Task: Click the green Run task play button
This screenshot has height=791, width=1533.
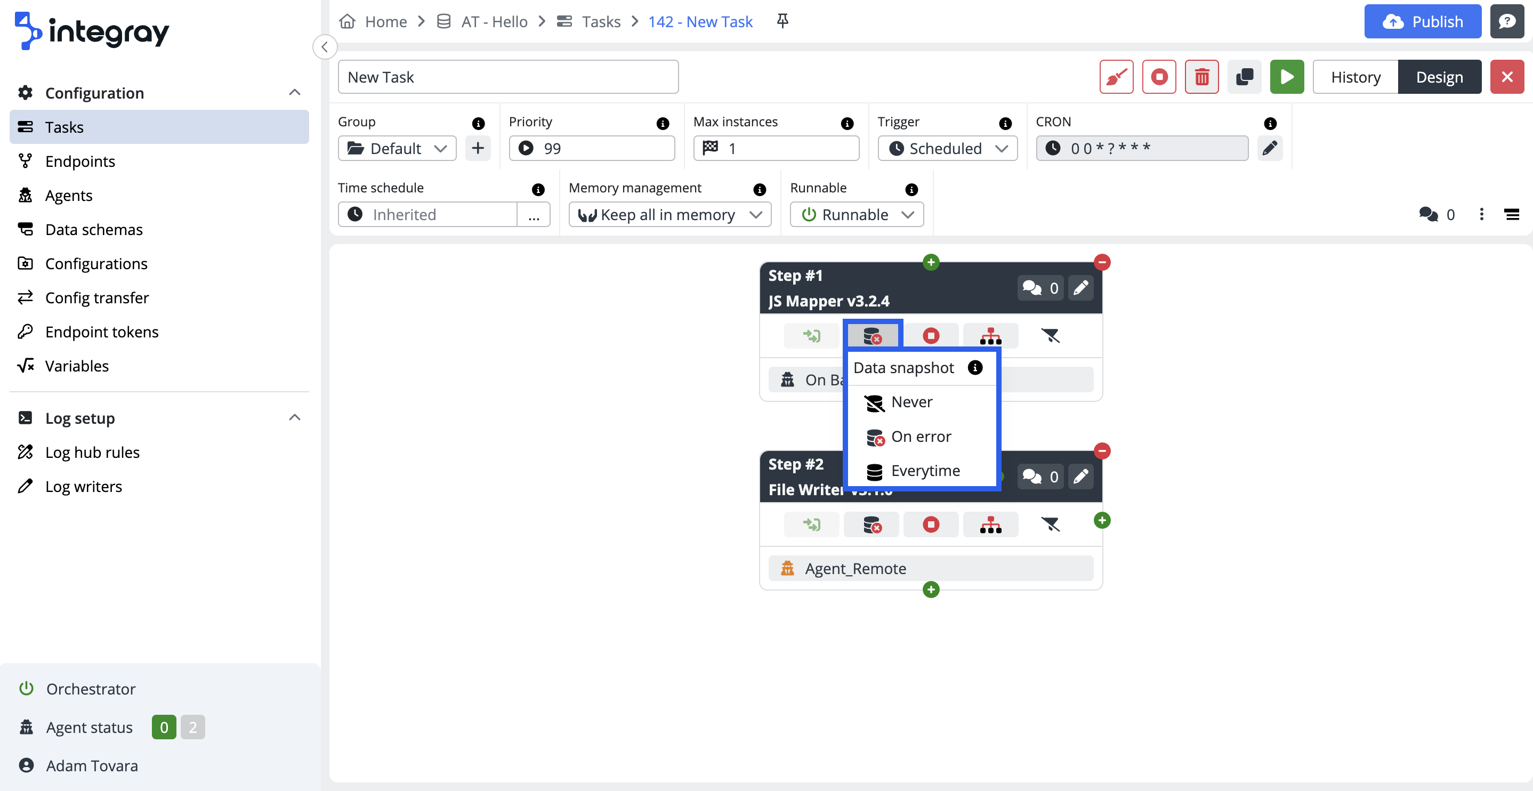Action: pos(1287,77)
